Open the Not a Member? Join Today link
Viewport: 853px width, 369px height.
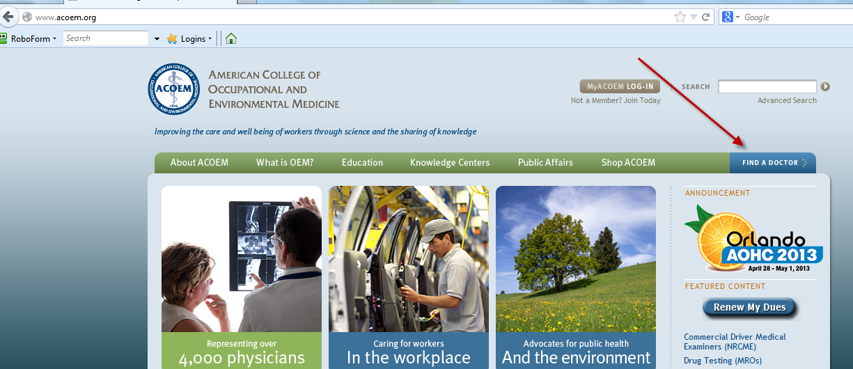pos(616,100)
